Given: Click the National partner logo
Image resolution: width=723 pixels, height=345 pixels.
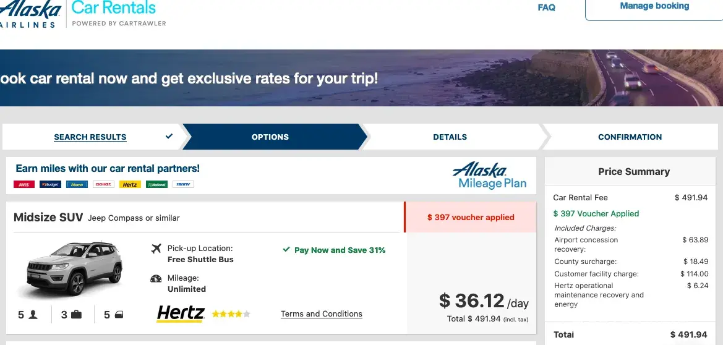Looking at the screenshot, I should click(156, 184).
